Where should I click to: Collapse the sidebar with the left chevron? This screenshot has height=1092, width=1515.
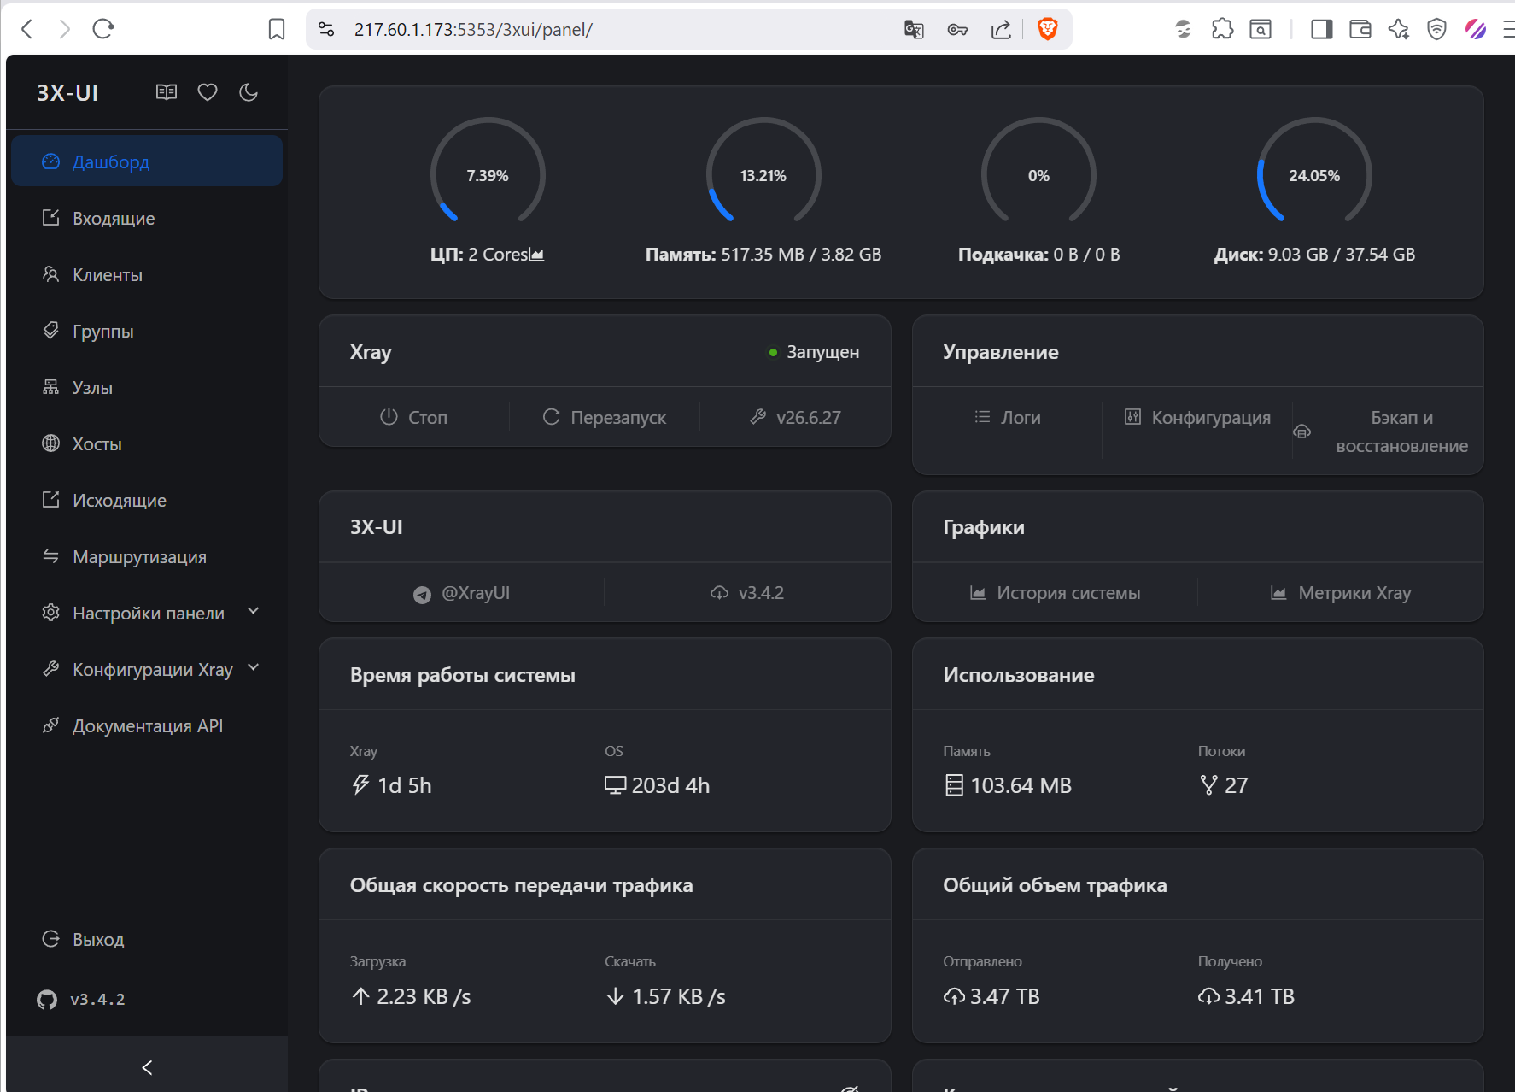[147, 1067]
